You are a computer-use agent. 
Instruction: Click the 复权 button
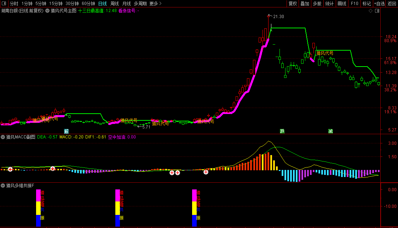tap(293, 4)
